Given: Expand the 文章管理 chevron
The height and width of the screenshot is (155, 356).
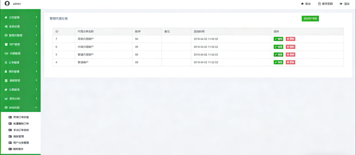Looking at the screenshot, I should coord(36,90).
